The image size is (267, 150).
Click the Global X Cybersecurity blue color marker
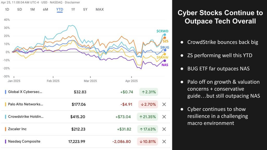[x=5, y=92]
